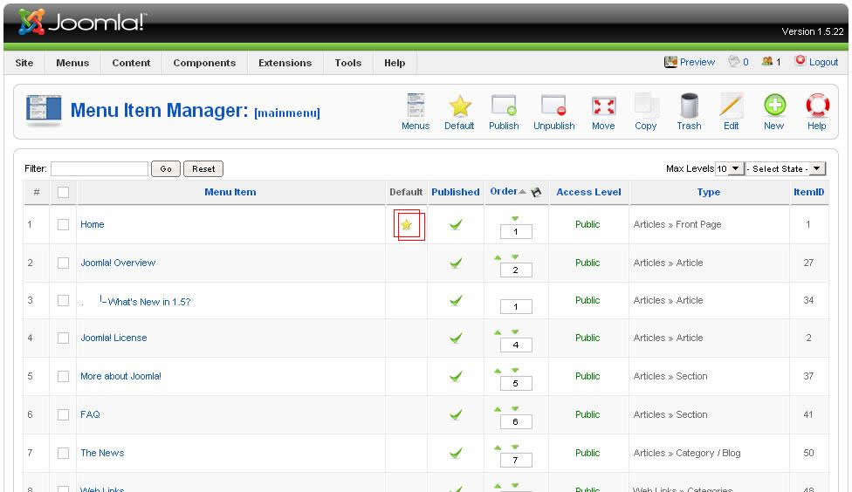Viewport: 852px width, 492px height.
Task: Click the Move toolbar icon
Action: point(603,113)
